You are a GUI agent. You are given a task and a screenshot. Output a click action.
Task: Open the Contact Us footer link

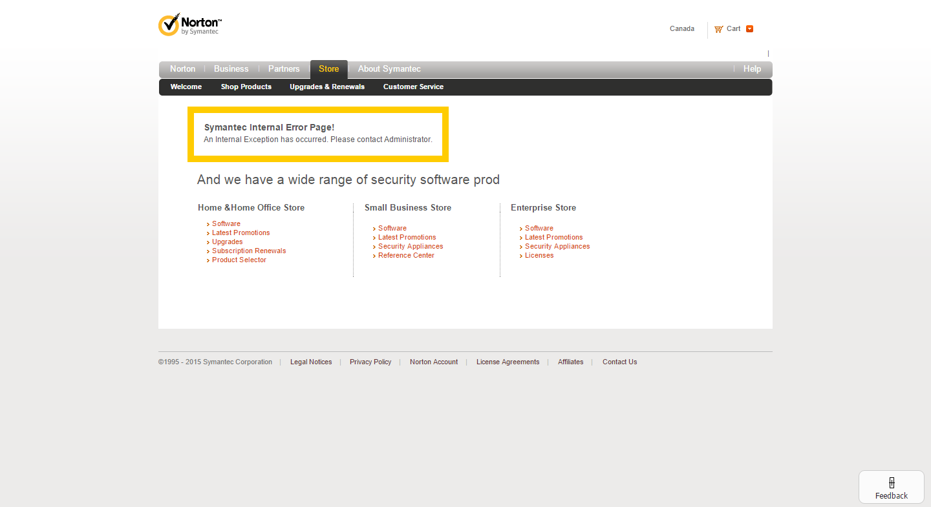619,362
